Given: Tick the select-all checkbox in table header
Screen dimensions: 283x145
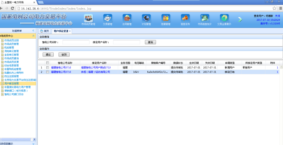Looking at the screenshot, I should pyautogui.click(x=47, y=63).
